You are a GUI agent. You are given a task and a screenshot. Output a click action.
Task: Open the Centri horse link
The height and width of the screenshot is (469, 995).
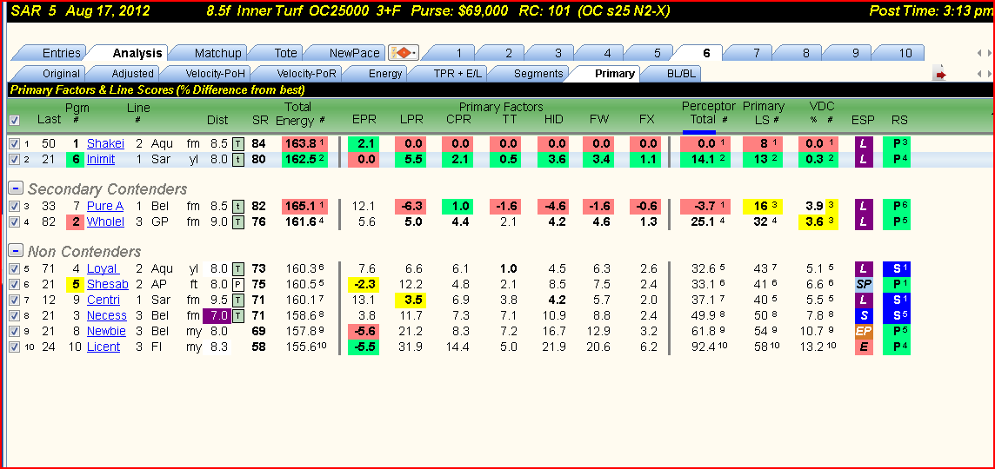coord(103,300)
